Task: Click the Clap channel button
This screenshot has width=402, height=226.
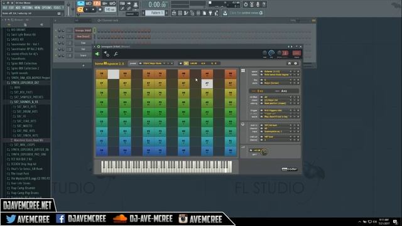Action: [83, 43]
